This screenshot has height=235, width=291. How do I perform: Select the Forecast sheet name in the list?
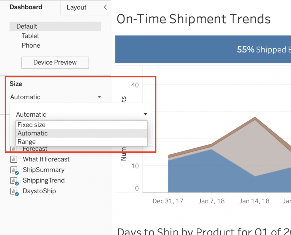[x=35, y=149]
